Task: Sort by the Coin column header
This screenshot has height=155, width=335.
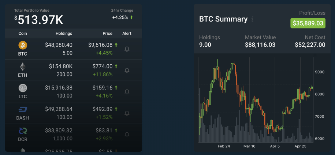Action: (x=23, y=34)
